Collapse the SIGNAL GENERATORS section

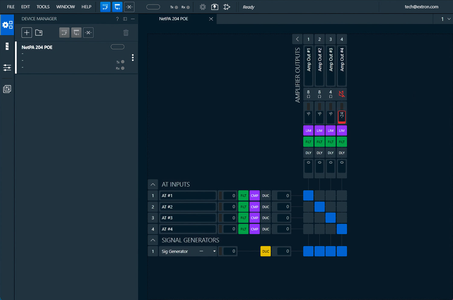(x=153, y=240)
